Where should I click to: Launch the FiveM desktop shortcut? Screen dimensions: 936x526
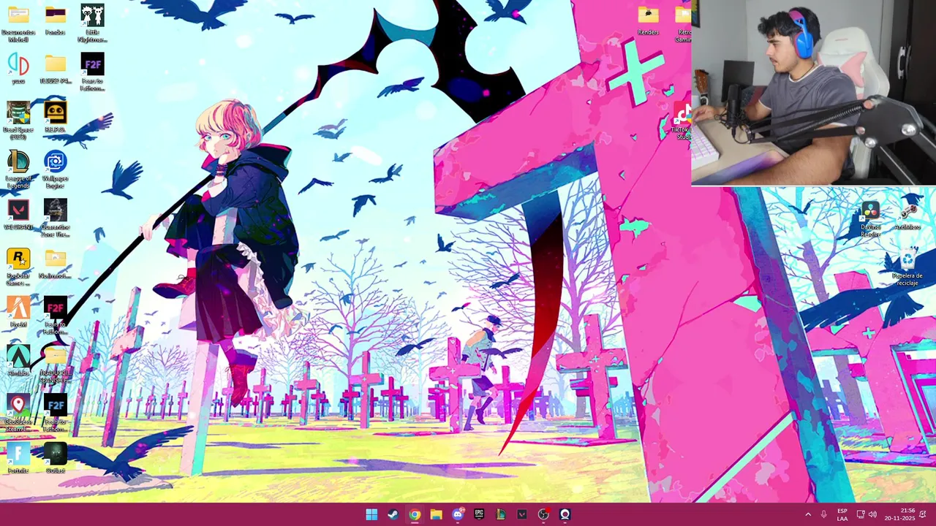click(18, 312)
